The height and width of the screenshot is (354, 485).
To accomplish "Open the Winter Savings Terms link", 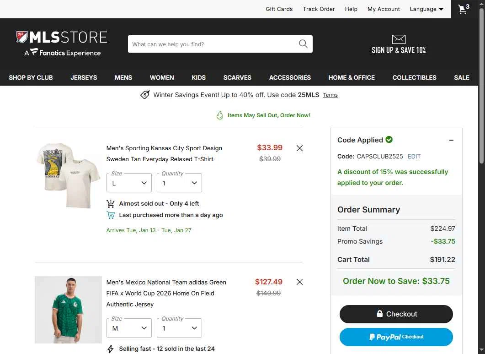I will 330,95.
